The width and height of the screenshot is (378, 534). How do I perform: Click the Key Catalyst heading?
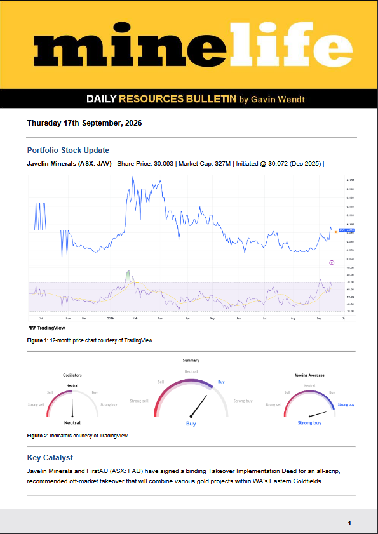pyautogui.click(x=50, y=457)
